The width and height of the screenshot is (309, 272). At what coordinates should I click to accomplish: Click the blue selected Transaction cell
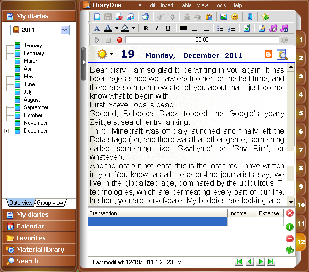click(158, 222)
